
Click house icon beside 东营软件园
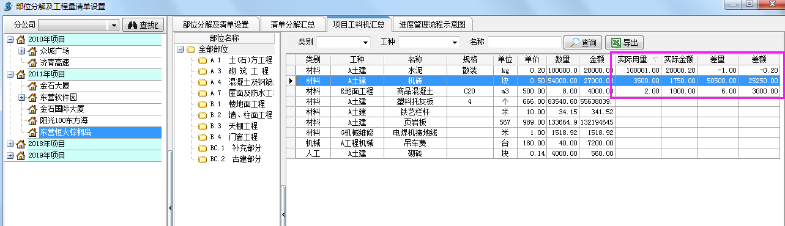pyautogui.click(x=33, y=97)
